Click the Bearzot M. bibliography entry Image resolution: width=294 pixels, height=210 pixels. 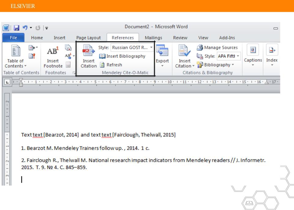coord(85,148)
